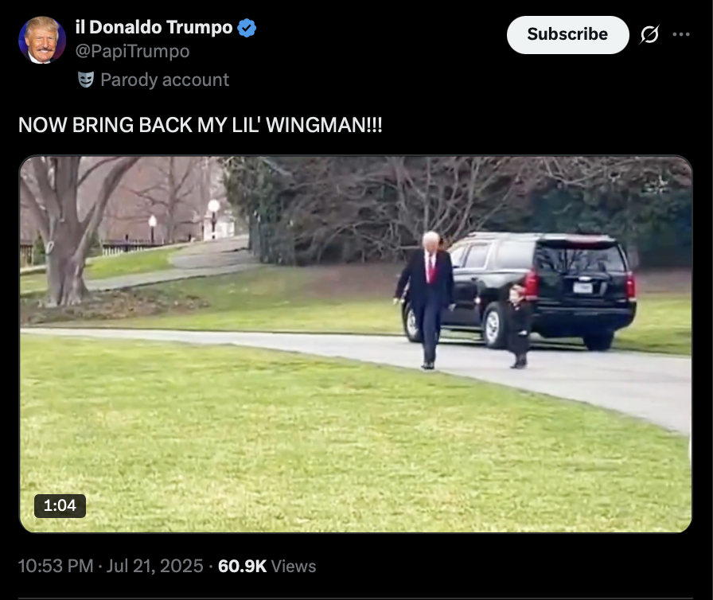Click the Views label text

294,567
